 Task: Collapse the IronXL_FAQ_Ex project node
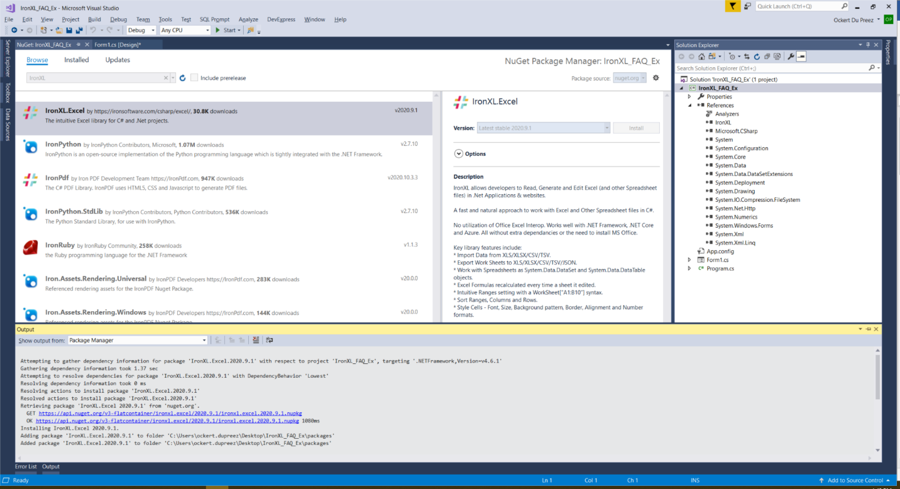[682, 88]
